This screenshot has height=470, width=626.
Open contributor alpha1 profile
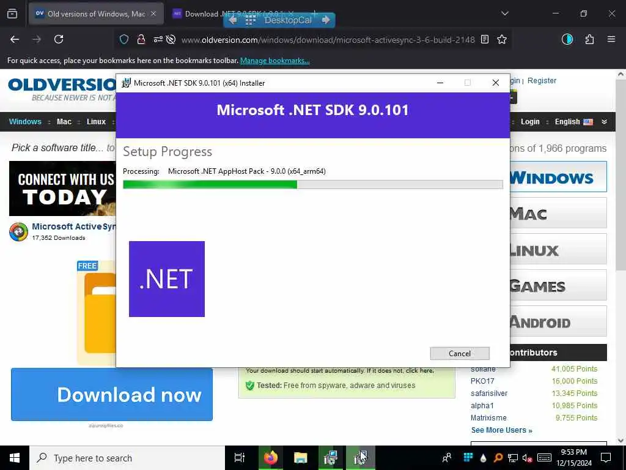pyautogui.click(x=482, y=406)
